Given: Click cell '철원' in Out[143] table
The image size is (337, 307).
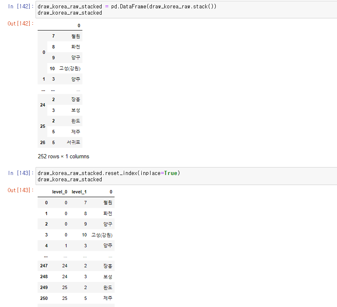Looking at the screenshot, I should [108, 203].
